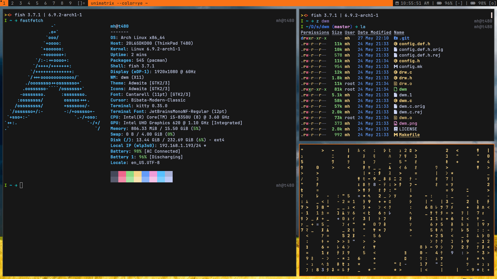Click the yellow swatch in top color row

coord(138,174)
